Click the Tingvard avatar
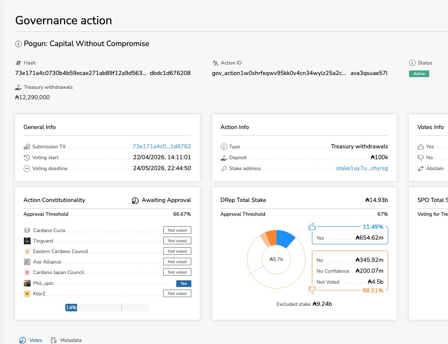448x344 pixels. click(27, 241)
